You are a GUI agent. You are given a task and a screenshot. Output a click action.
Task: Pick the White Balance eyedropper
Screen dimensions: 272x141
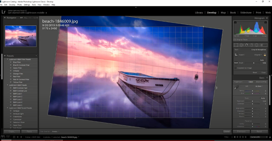pyautogui.click(x=236, y=87)
